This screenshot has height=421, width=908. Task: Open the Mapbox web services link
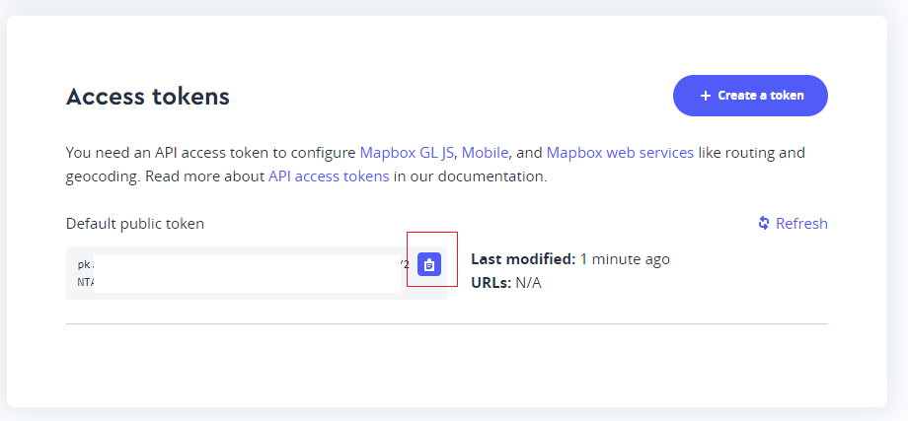tap(620, 153)
